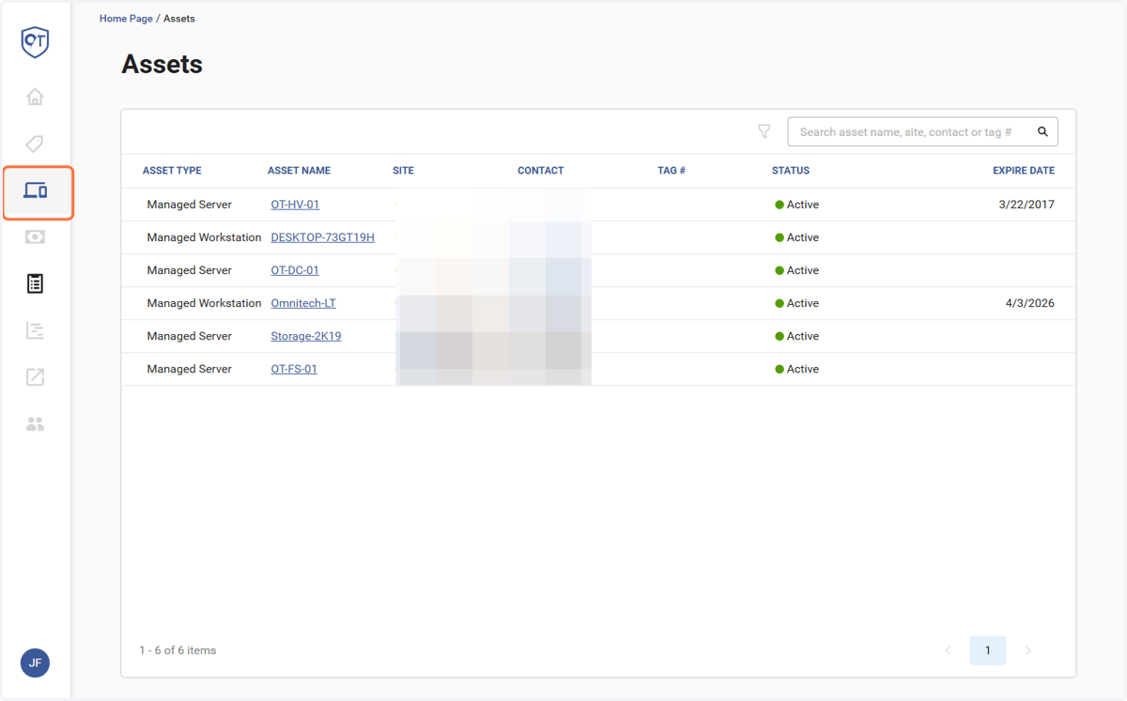Sort by Expire Date column header

[1024, 171]
